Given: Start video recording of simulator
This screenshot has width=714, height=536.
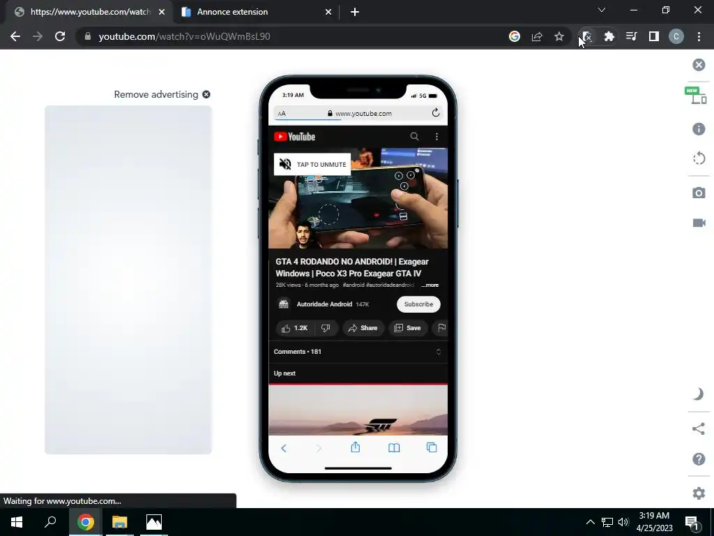Looking at the screenshot, I should [699, 223].
